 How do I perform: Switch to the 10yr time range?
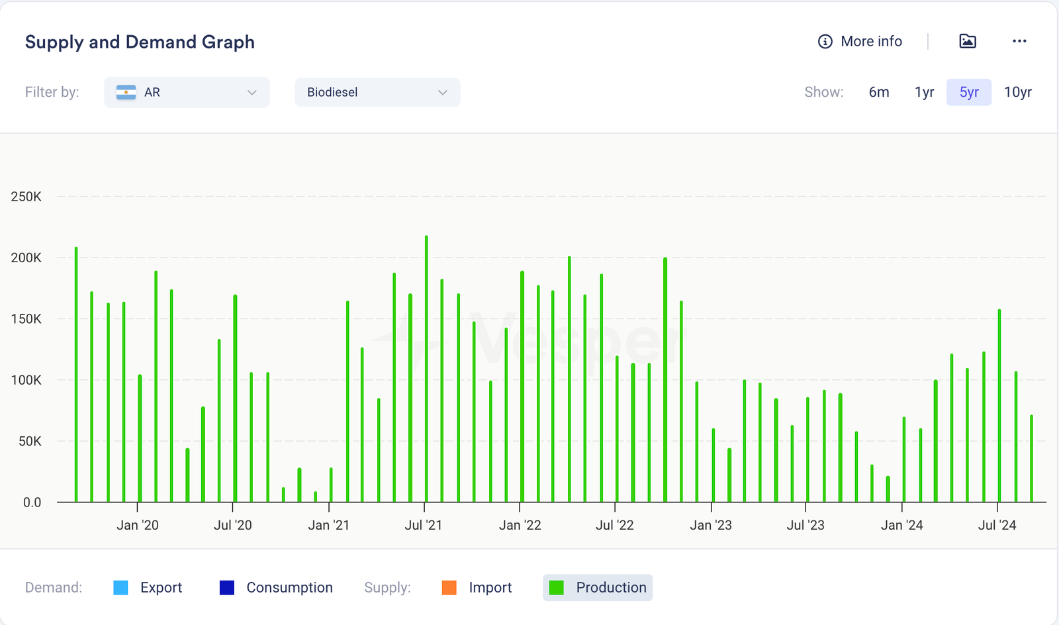(x=1017, y=93)
